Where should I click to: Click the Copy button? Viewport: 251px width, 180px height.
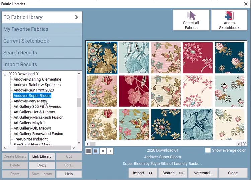pos(42,165)
